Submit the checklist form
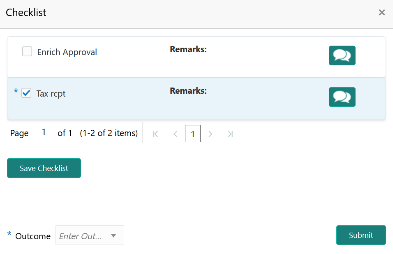The height and width of the screenshot is (254, 393). [361, 235]
